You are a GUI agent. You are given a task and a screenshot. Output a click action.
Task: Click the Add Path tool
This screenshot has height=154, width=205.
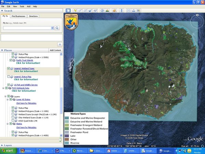click(x=85, y=11)
